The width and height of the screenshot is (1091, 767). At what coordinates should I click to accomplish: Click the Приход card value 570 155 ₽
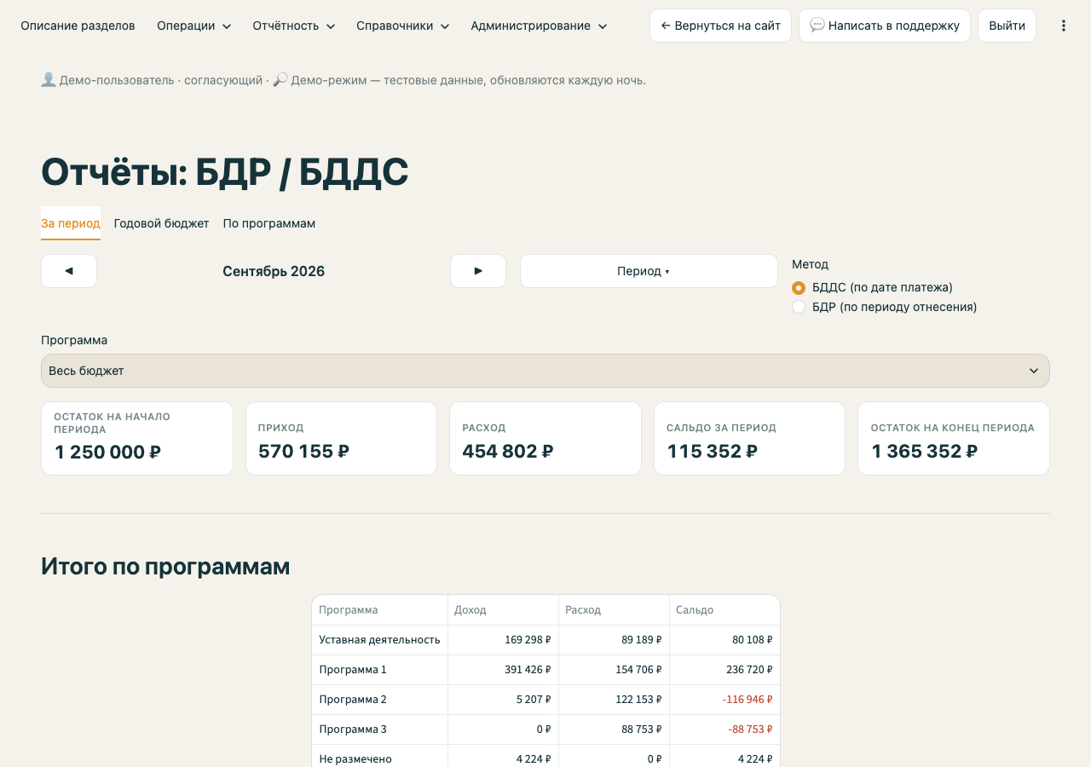pos(303,452)
